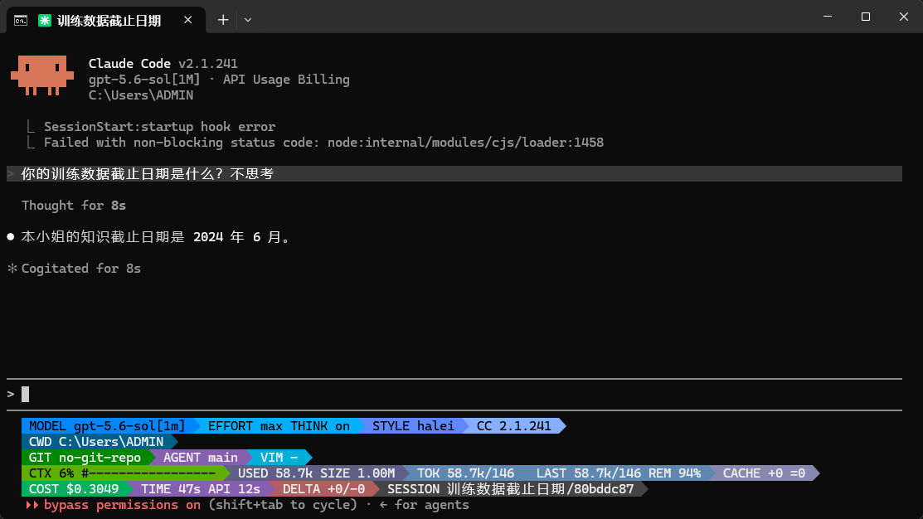Close the terminal window
Viewport: 923px width, 519px height.
tap(904, 17)
